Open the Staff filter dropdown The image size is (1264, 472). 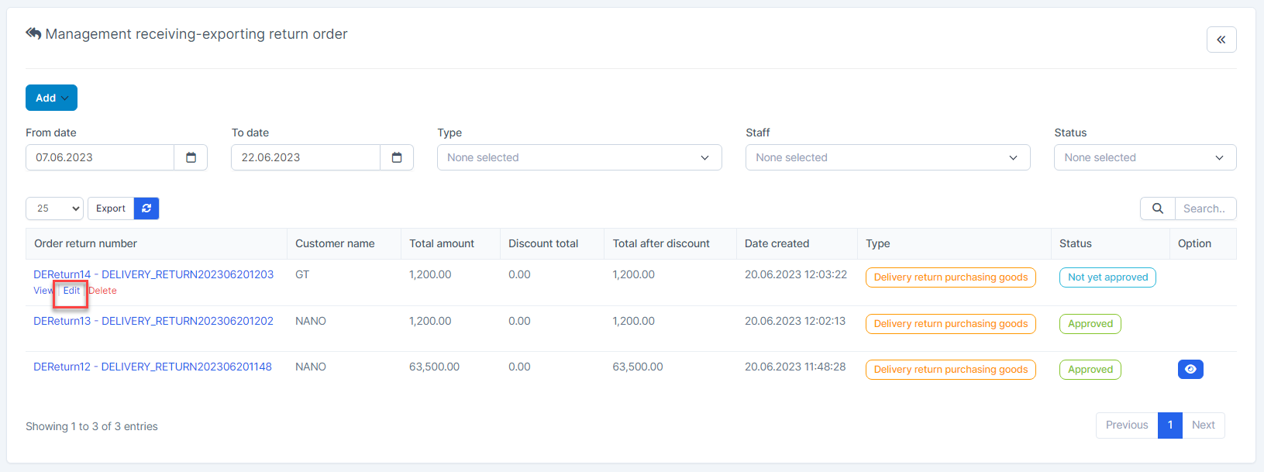[887, 157]
